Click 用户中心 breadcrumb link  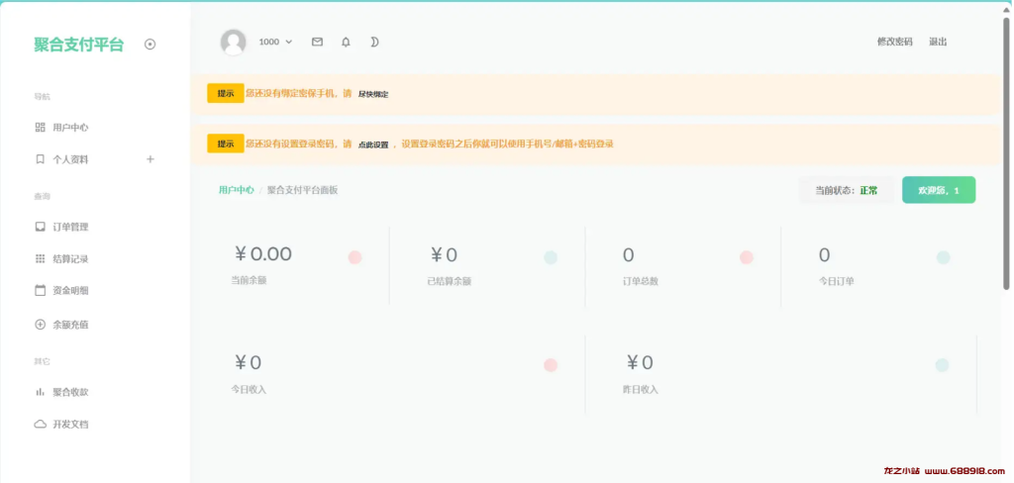[236, 190]
